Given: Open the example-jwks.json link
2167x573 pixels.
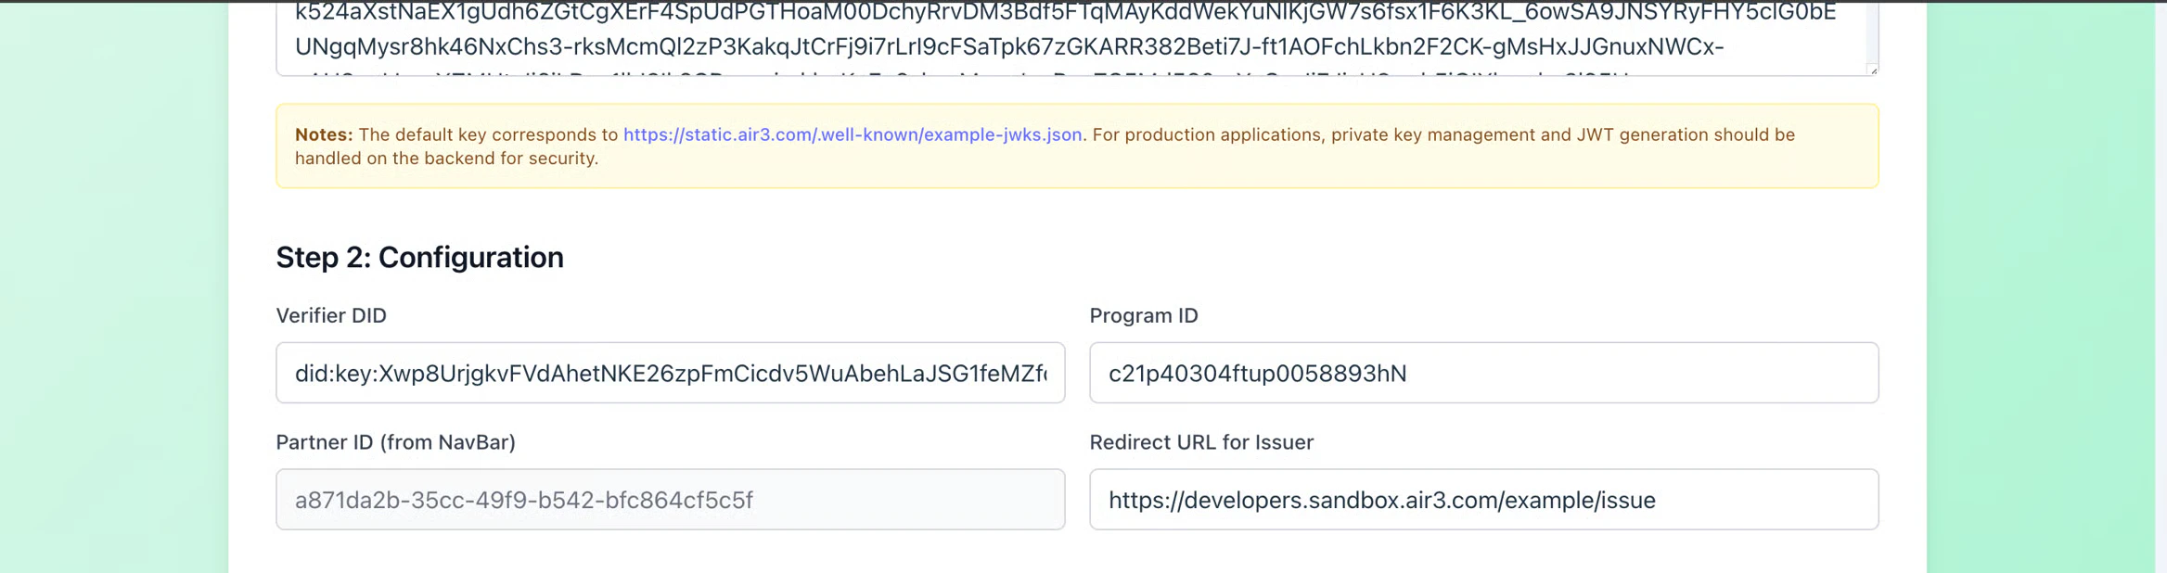Looking at the screenshot, I should 852,134.
